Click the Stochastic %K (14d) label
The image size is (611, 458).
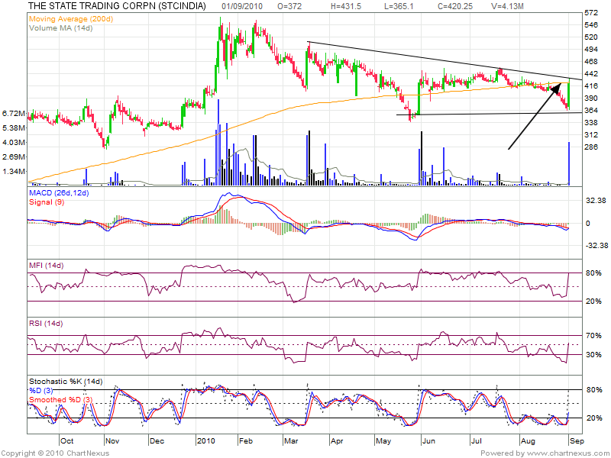(x=66, y=381)
